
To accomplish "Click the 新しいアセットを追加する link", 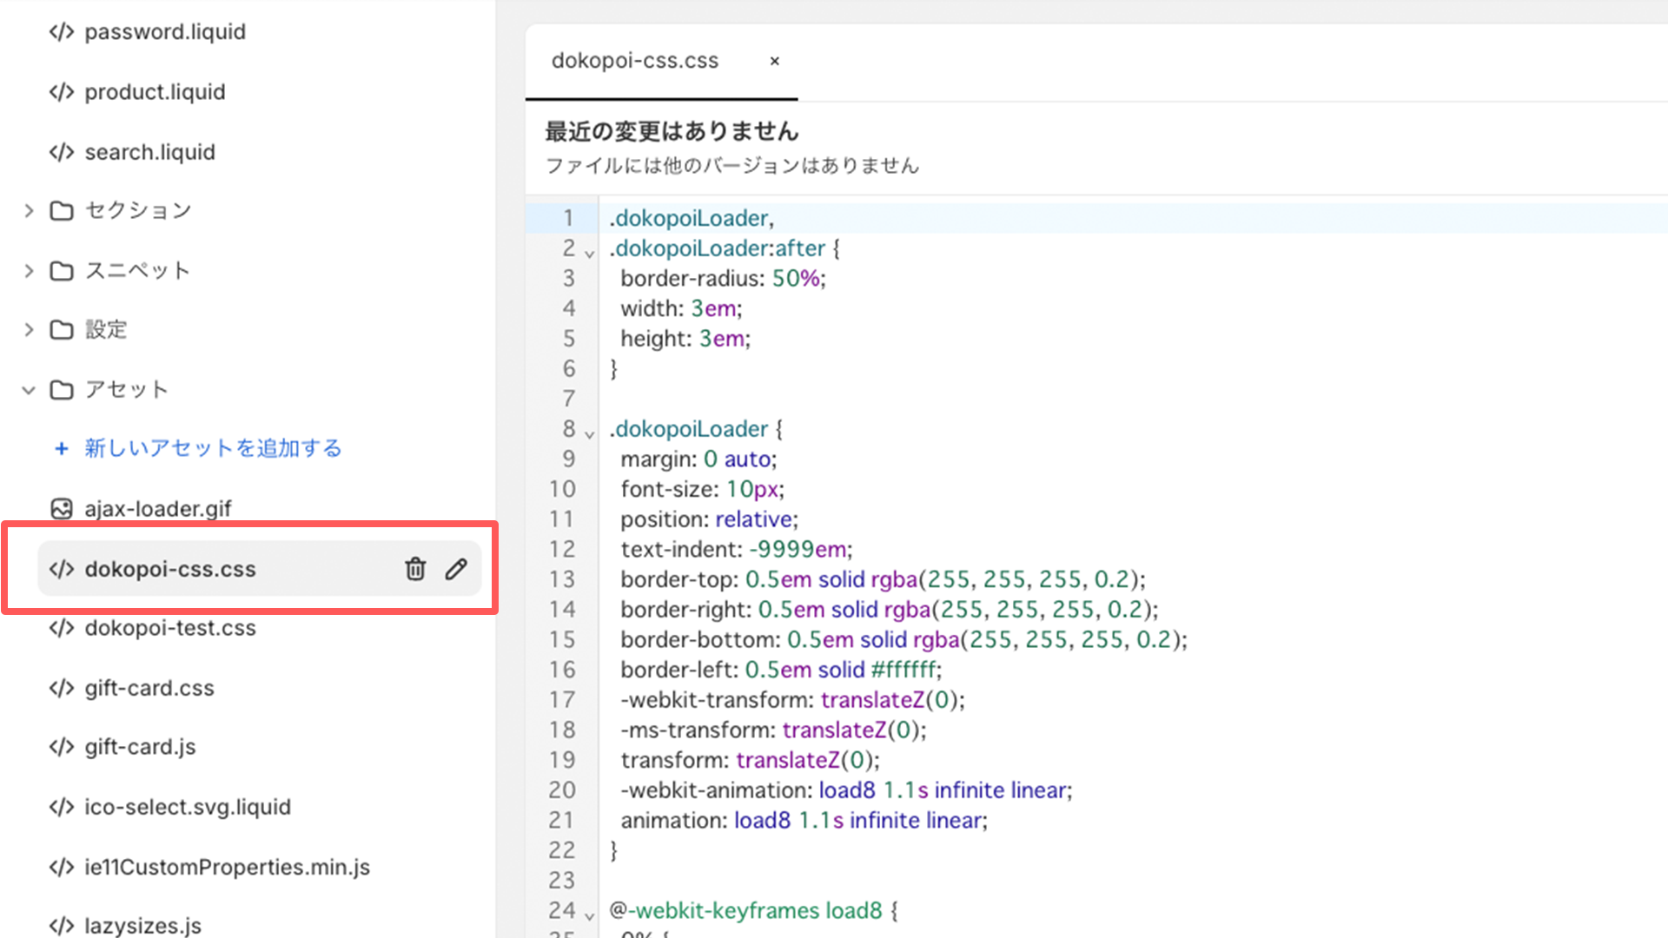I will click(212, 448).
